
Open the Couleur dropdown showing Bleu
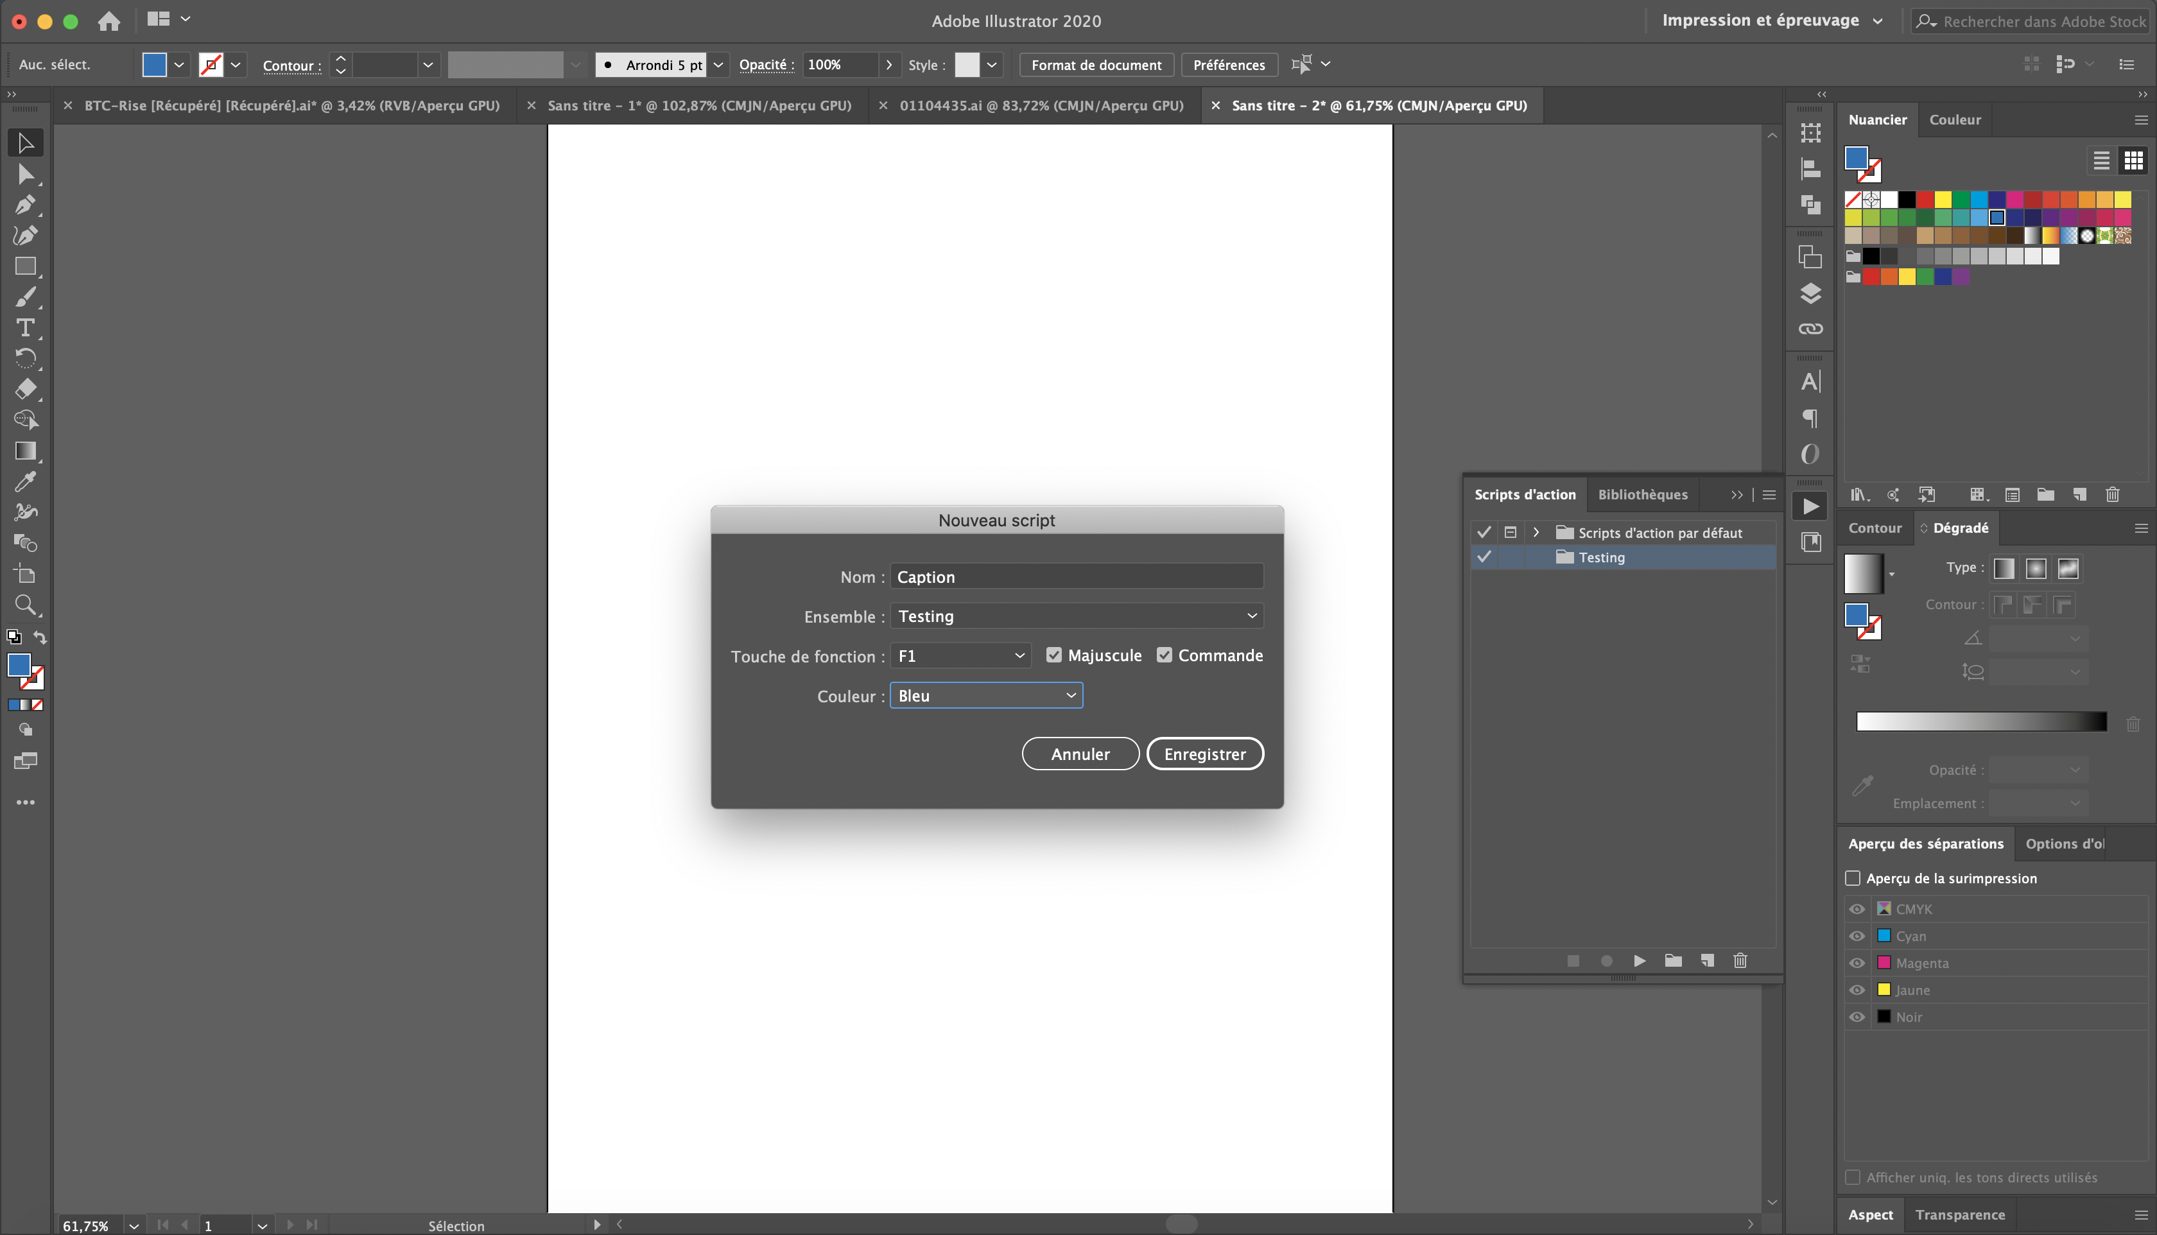tap(985, 695)
